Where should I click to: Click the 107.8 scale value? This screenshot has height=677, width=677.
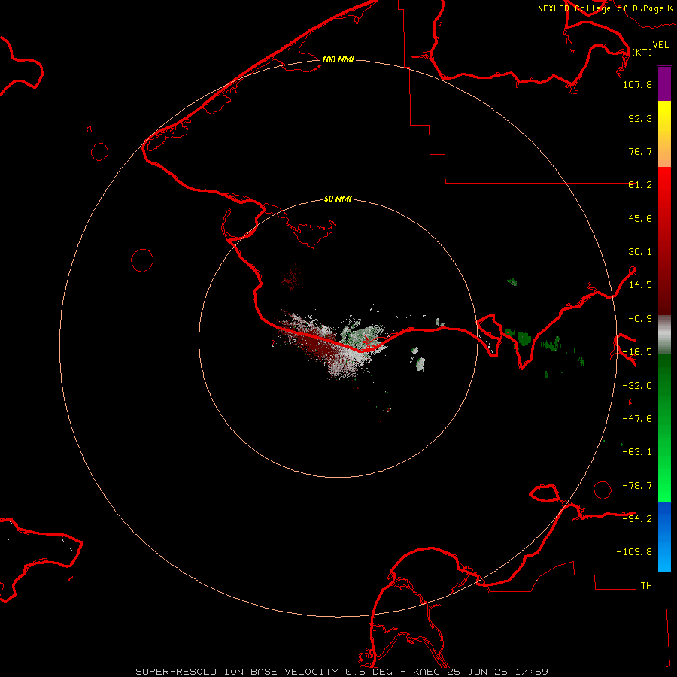point(637,84)
